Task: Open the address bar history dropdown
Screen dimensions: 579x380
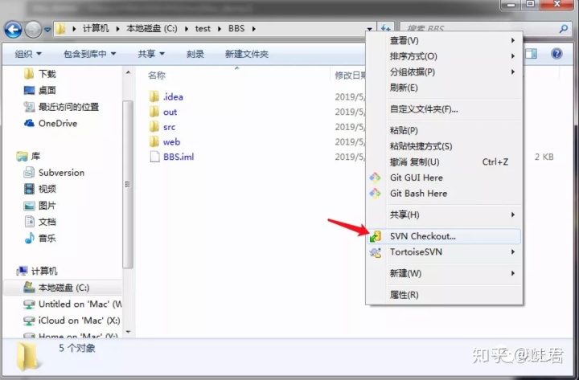Action: click(x=370, y=29)
